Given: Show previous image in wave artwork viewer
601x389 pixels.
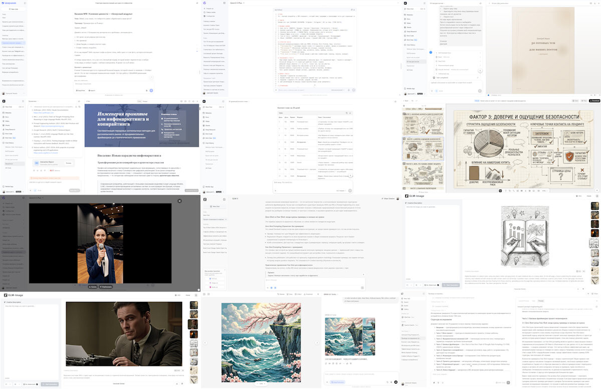Looking at the screenshot, I should (204, 342).
